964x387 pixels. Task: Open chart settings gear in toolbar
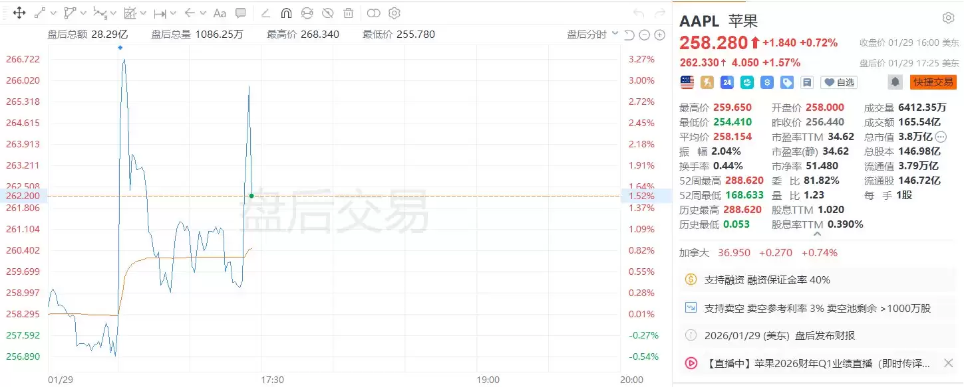[x=395, y=13]
